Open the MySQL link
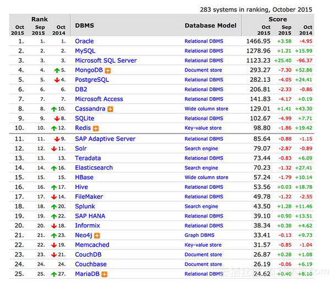This screenshot has width=335, height=283. click(85, 51)
